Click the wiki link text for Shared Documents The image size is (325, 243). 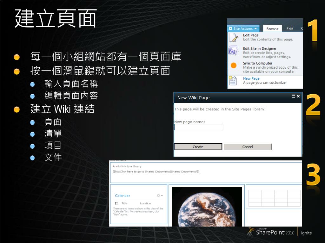(x=156, y=171)
